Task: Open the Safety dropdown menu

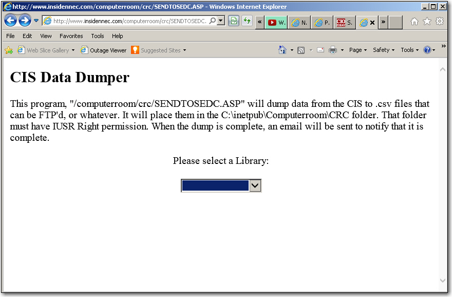Action: [383, 50]
